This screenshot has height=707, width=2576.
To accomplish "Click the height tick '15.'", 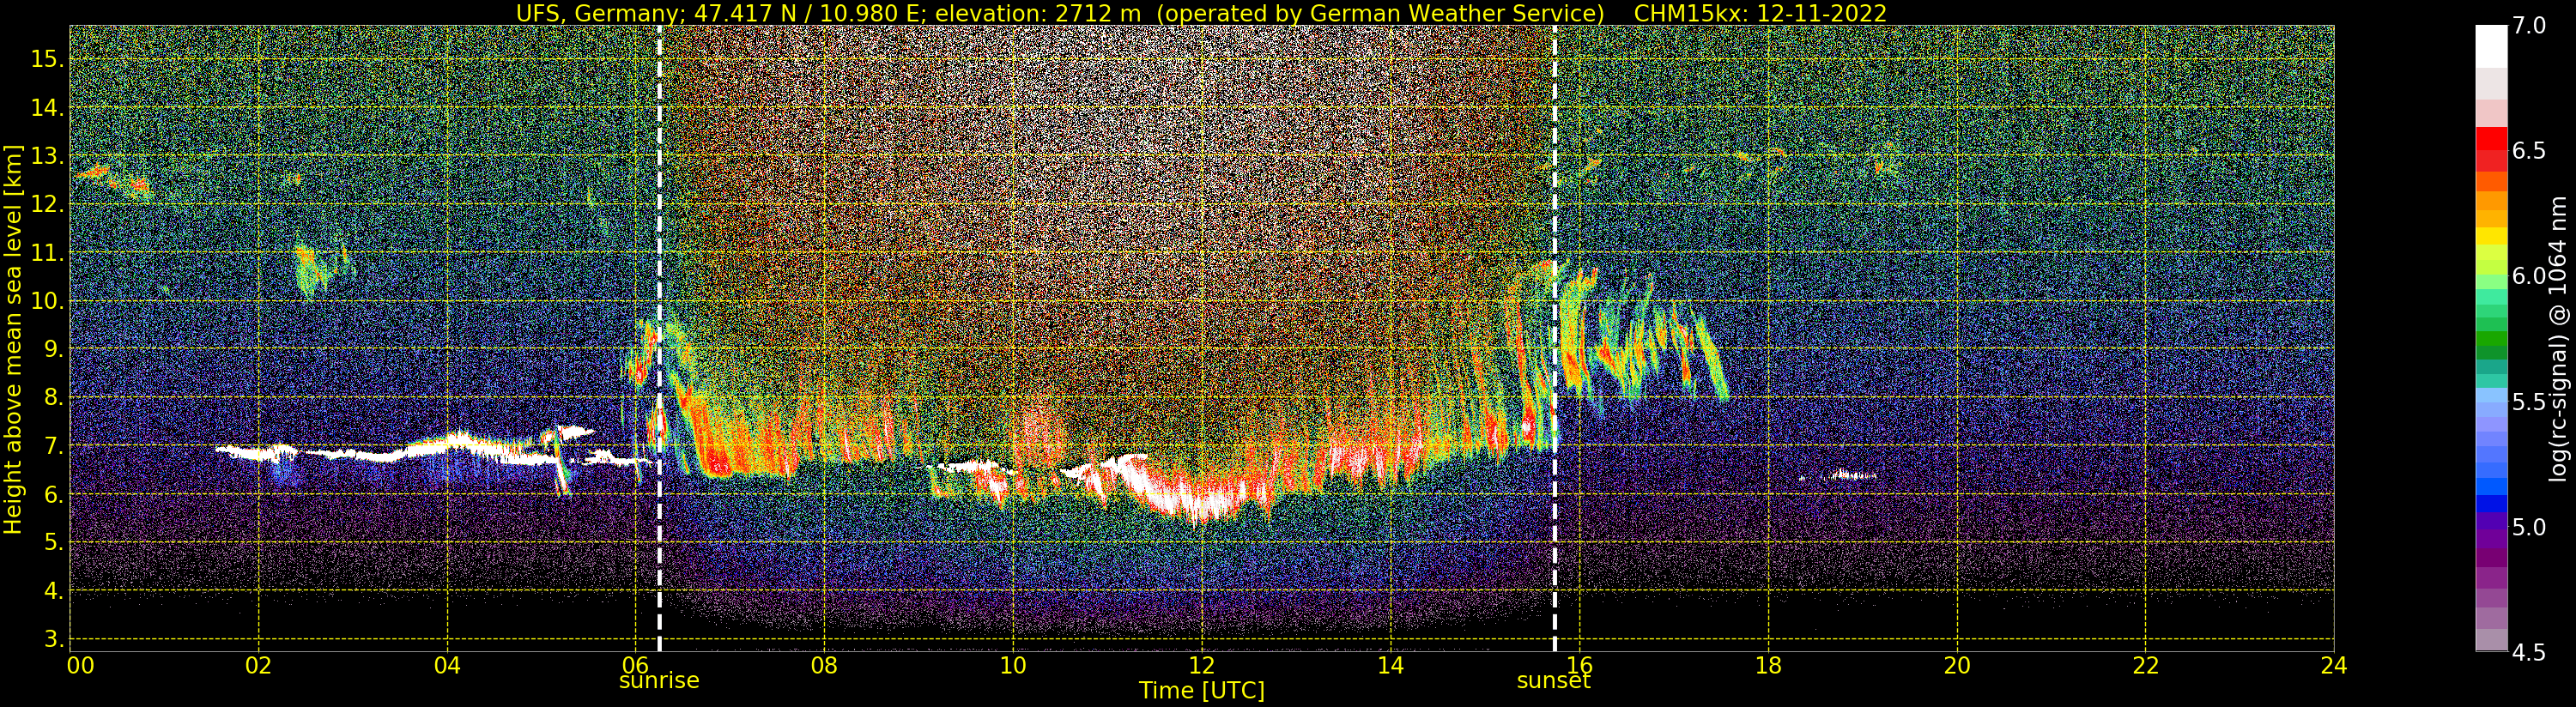I will [49, 59].
